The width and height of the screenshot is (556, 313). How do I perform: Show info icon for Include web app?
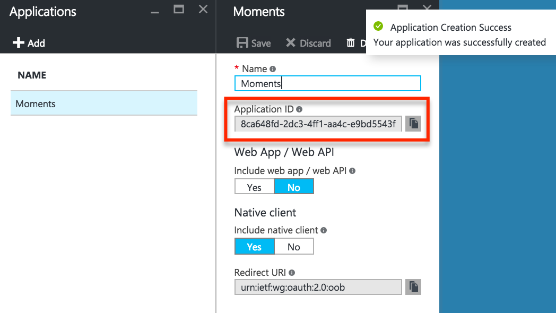click(352, 171)
